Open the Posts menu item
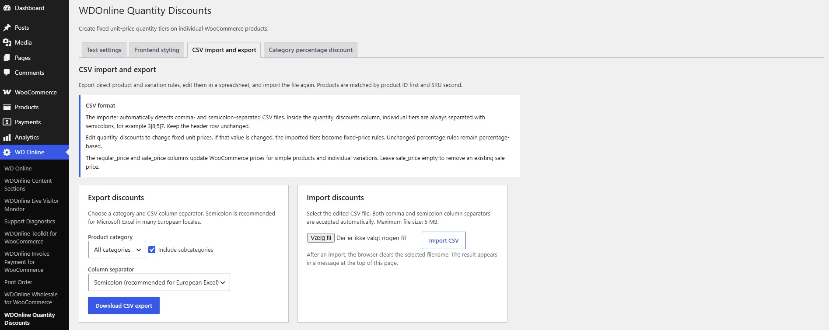This screenshot has width=829, height=330. (35, 28)
